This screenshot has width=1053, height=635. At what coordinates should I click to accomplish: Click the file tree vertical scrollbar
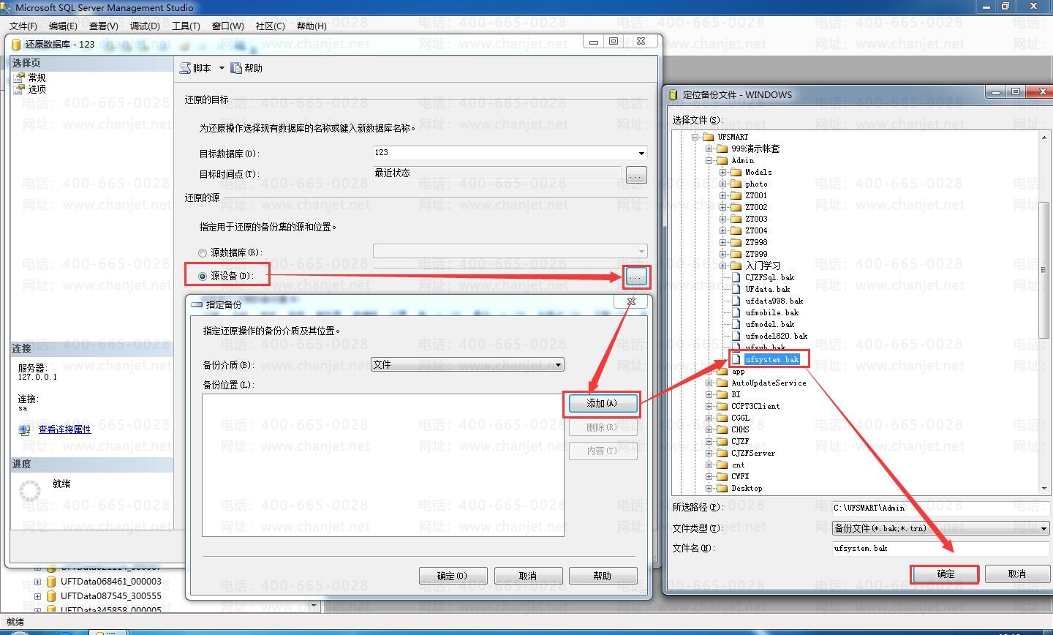(1043, 312)
